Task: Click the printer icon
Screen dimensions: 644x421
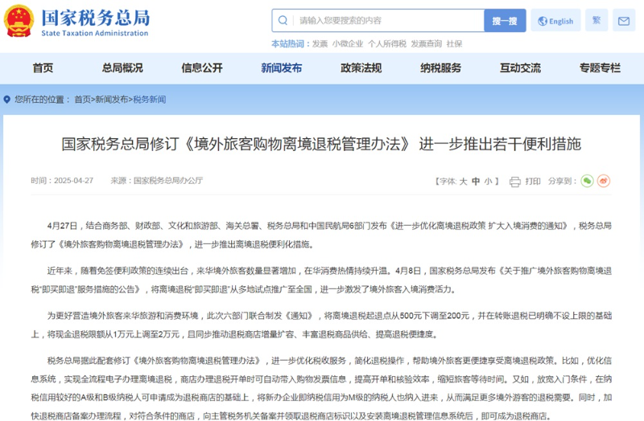Action: [515, 182]
